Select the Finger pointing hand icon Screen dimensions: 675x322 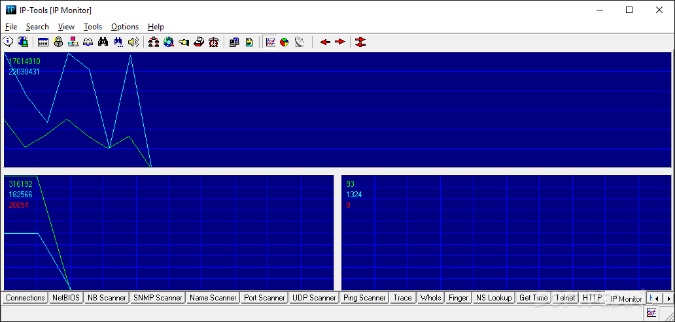click(x=184, y=42)
